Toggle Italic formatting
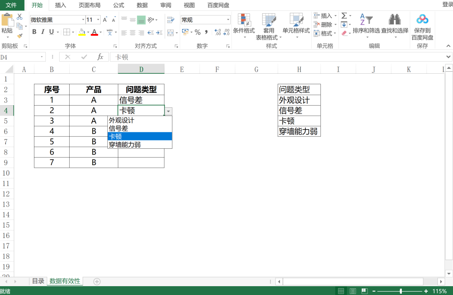Screen dimensions: 453x295 coord(43,32)
